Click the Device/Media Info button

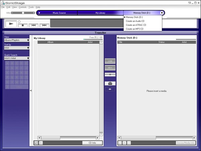[x=186, y=143]
